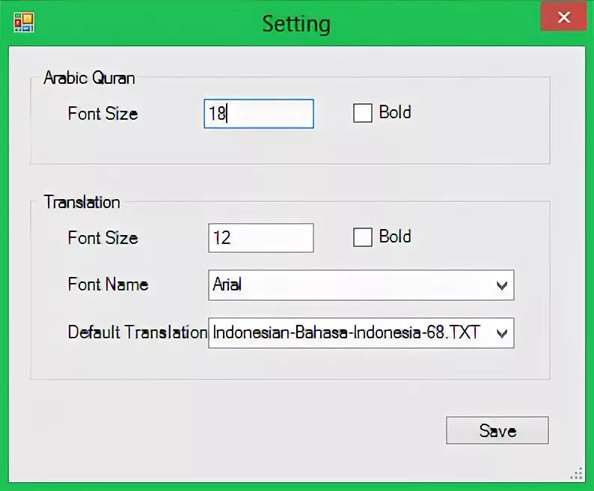This screenshot has height=491, width=594.
Task: Click the application icon in the title bar
Action: [24, 22]
